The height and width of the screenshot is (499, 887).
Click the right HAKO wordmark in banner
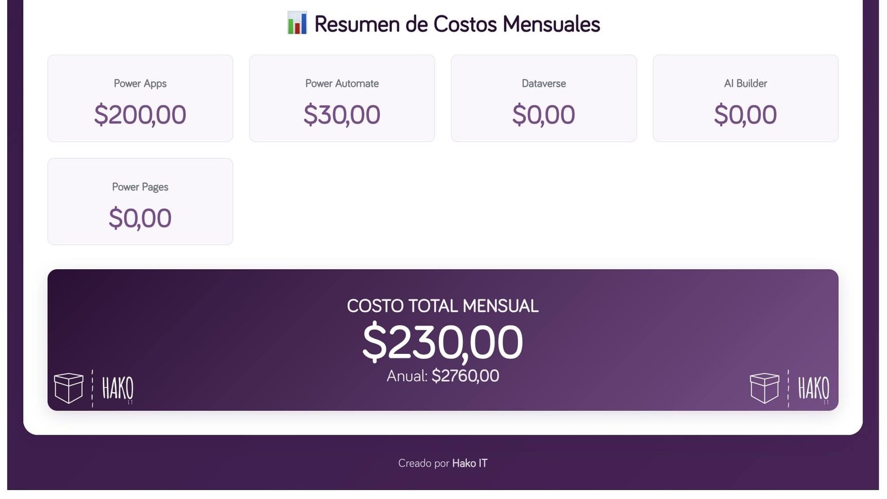[813, 388]
